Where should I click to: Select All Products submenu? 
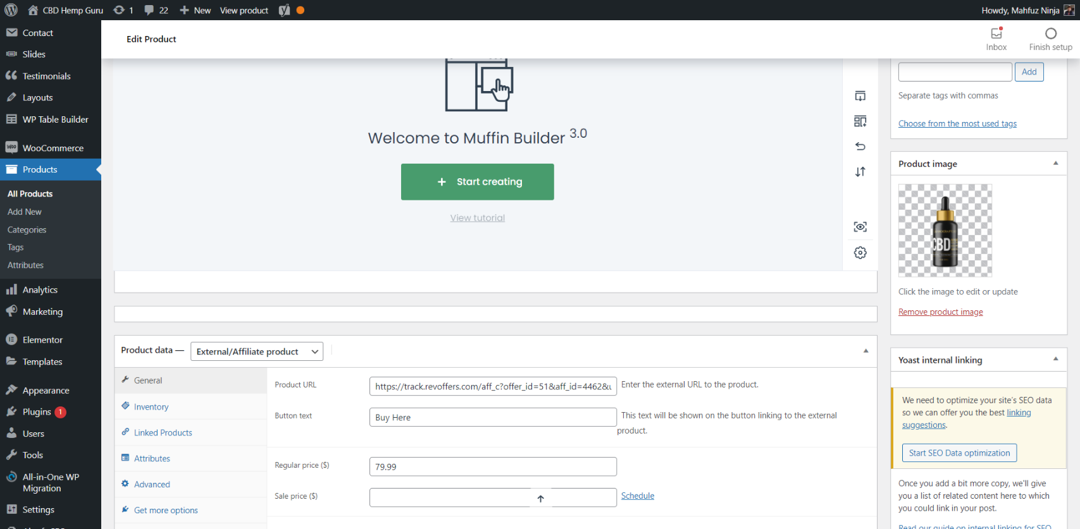coord(30,194)
